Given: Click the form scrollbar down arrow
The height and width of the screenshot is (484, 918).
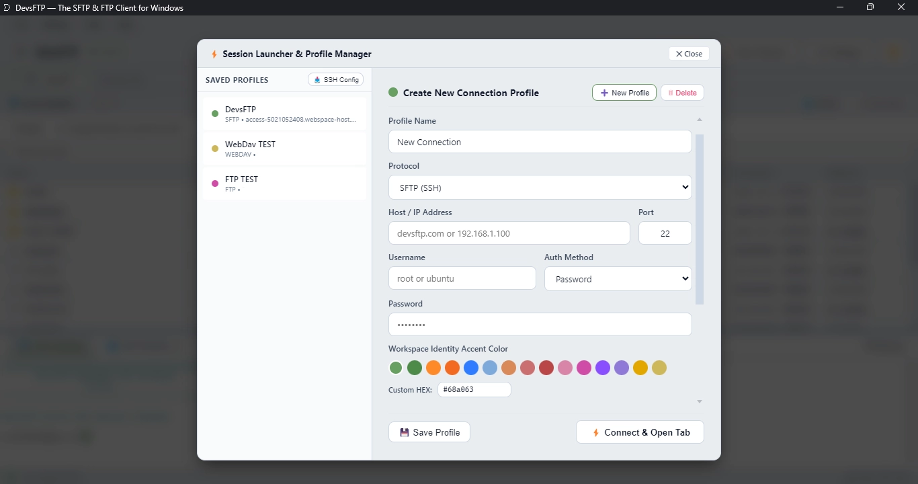Looking at the screenshot, I should pos(700,401).
